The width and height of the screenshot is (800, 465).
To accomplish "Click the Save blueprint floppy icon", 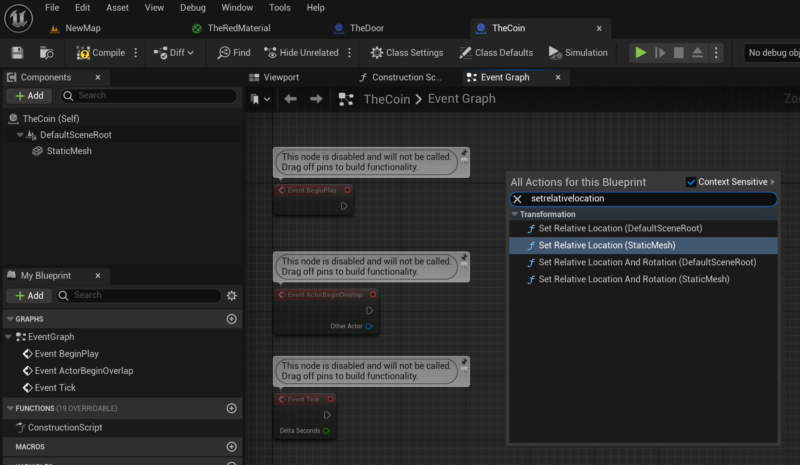I will tap(17, 53).
